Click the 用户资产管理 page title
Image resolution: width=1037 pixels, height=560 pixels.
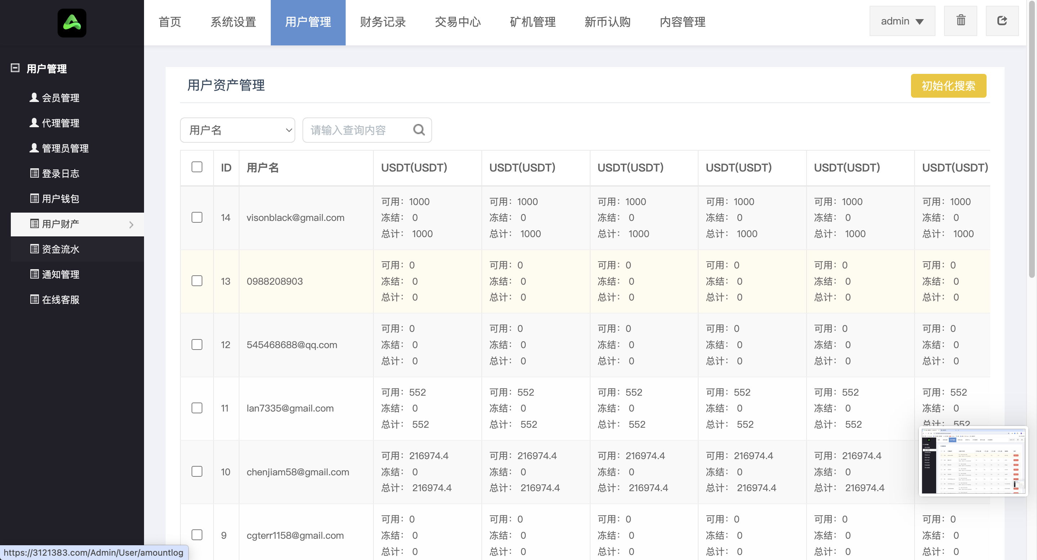pyautogui.click(x=226, y=85)
